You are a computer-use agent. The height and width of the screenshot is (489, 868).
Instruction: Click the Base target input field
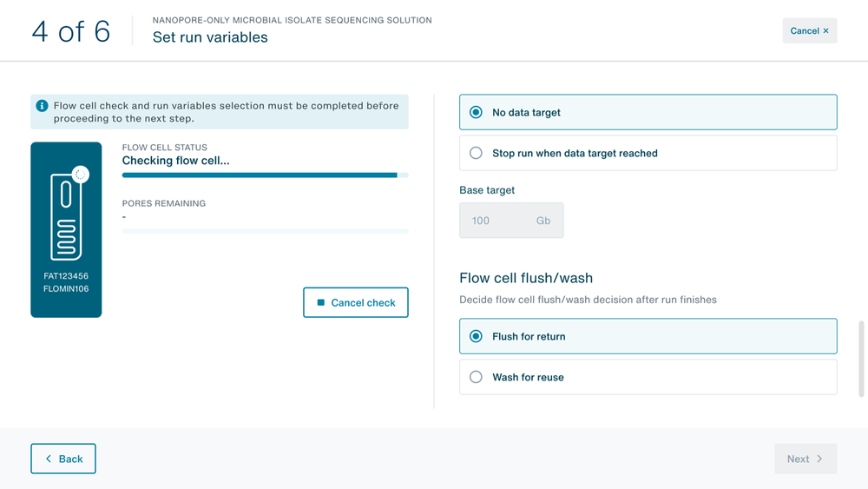[x=511, y=221]
